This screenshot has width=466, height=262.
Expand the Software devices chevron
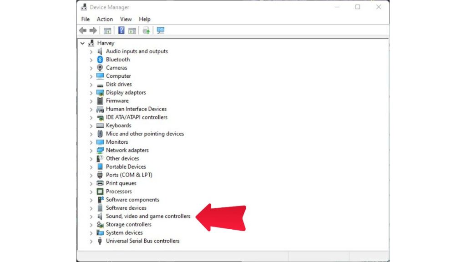point(91,208)
